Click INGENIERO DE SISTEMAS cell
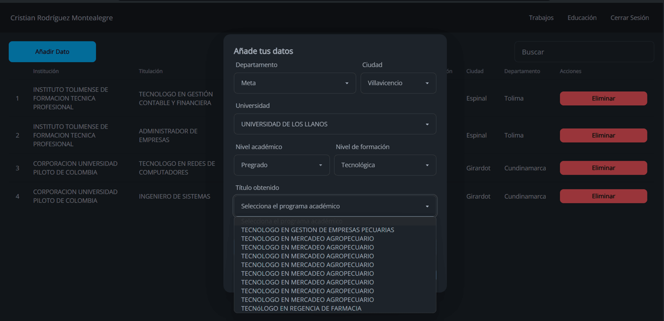Viewport: 664px width, 321px height. click(175, 197)
